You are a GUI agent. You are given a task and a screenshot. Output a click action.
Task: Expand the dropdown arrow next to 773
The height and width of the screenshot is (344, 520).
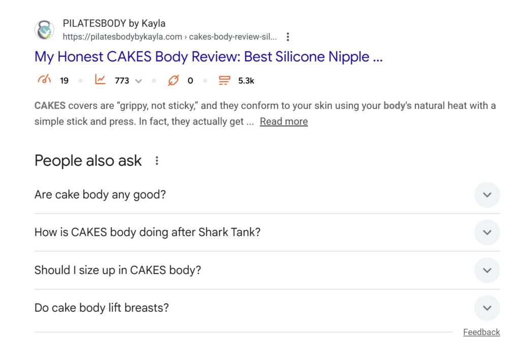click(x=139, y=81)
